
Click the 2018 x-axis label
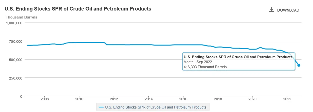(218, 98)
